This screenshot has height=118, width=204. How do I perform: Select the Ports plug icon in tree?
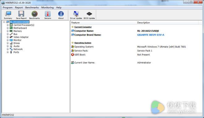11,52
